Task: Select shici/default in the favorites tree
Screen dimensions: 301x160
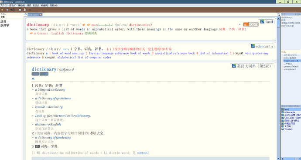Action: point(290,69)
